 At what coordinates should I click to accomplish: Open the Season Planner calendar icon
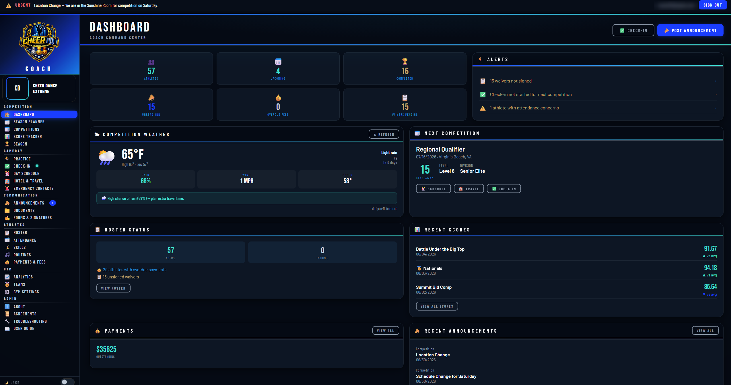pos(7,122)
